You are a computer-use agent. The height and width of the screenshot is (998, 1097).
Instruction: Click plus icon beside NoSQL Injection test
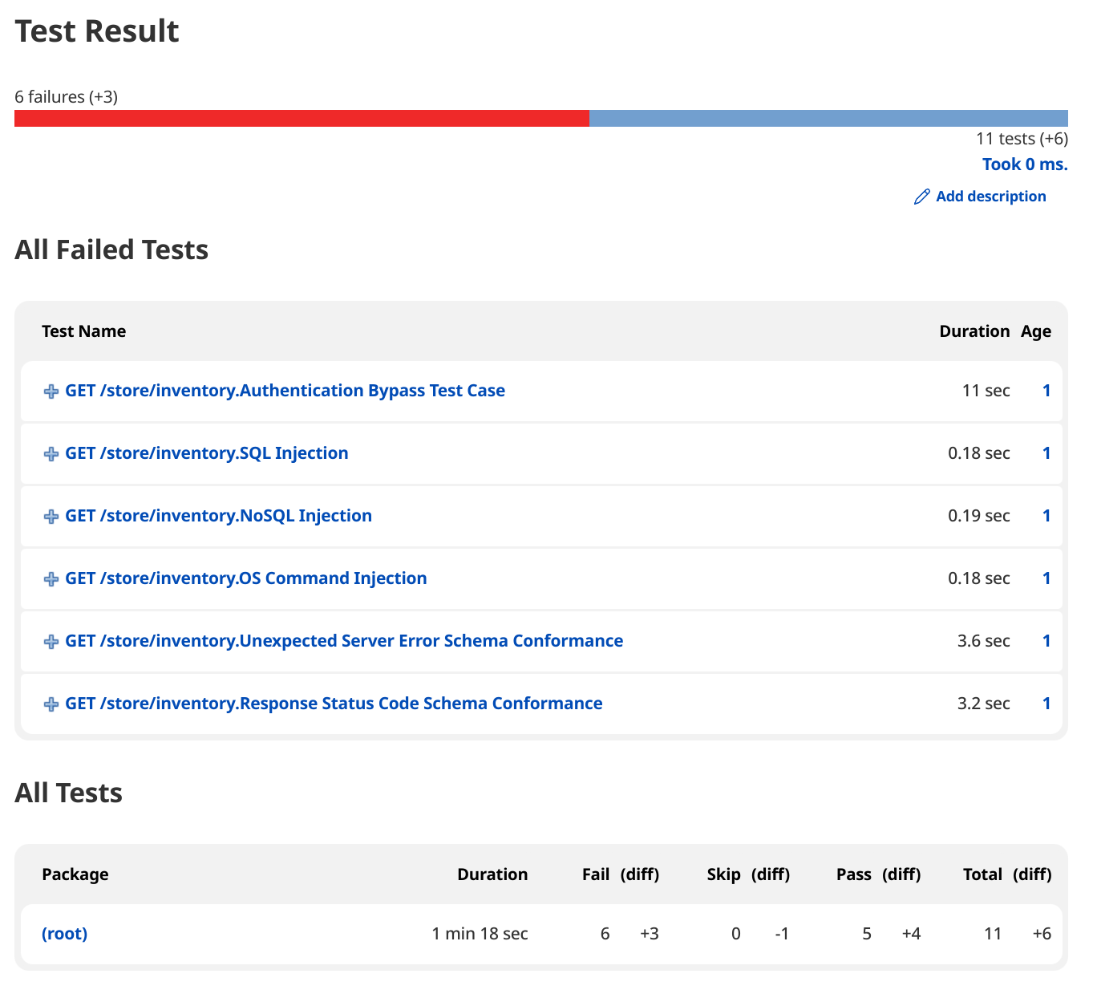(51, 516)
